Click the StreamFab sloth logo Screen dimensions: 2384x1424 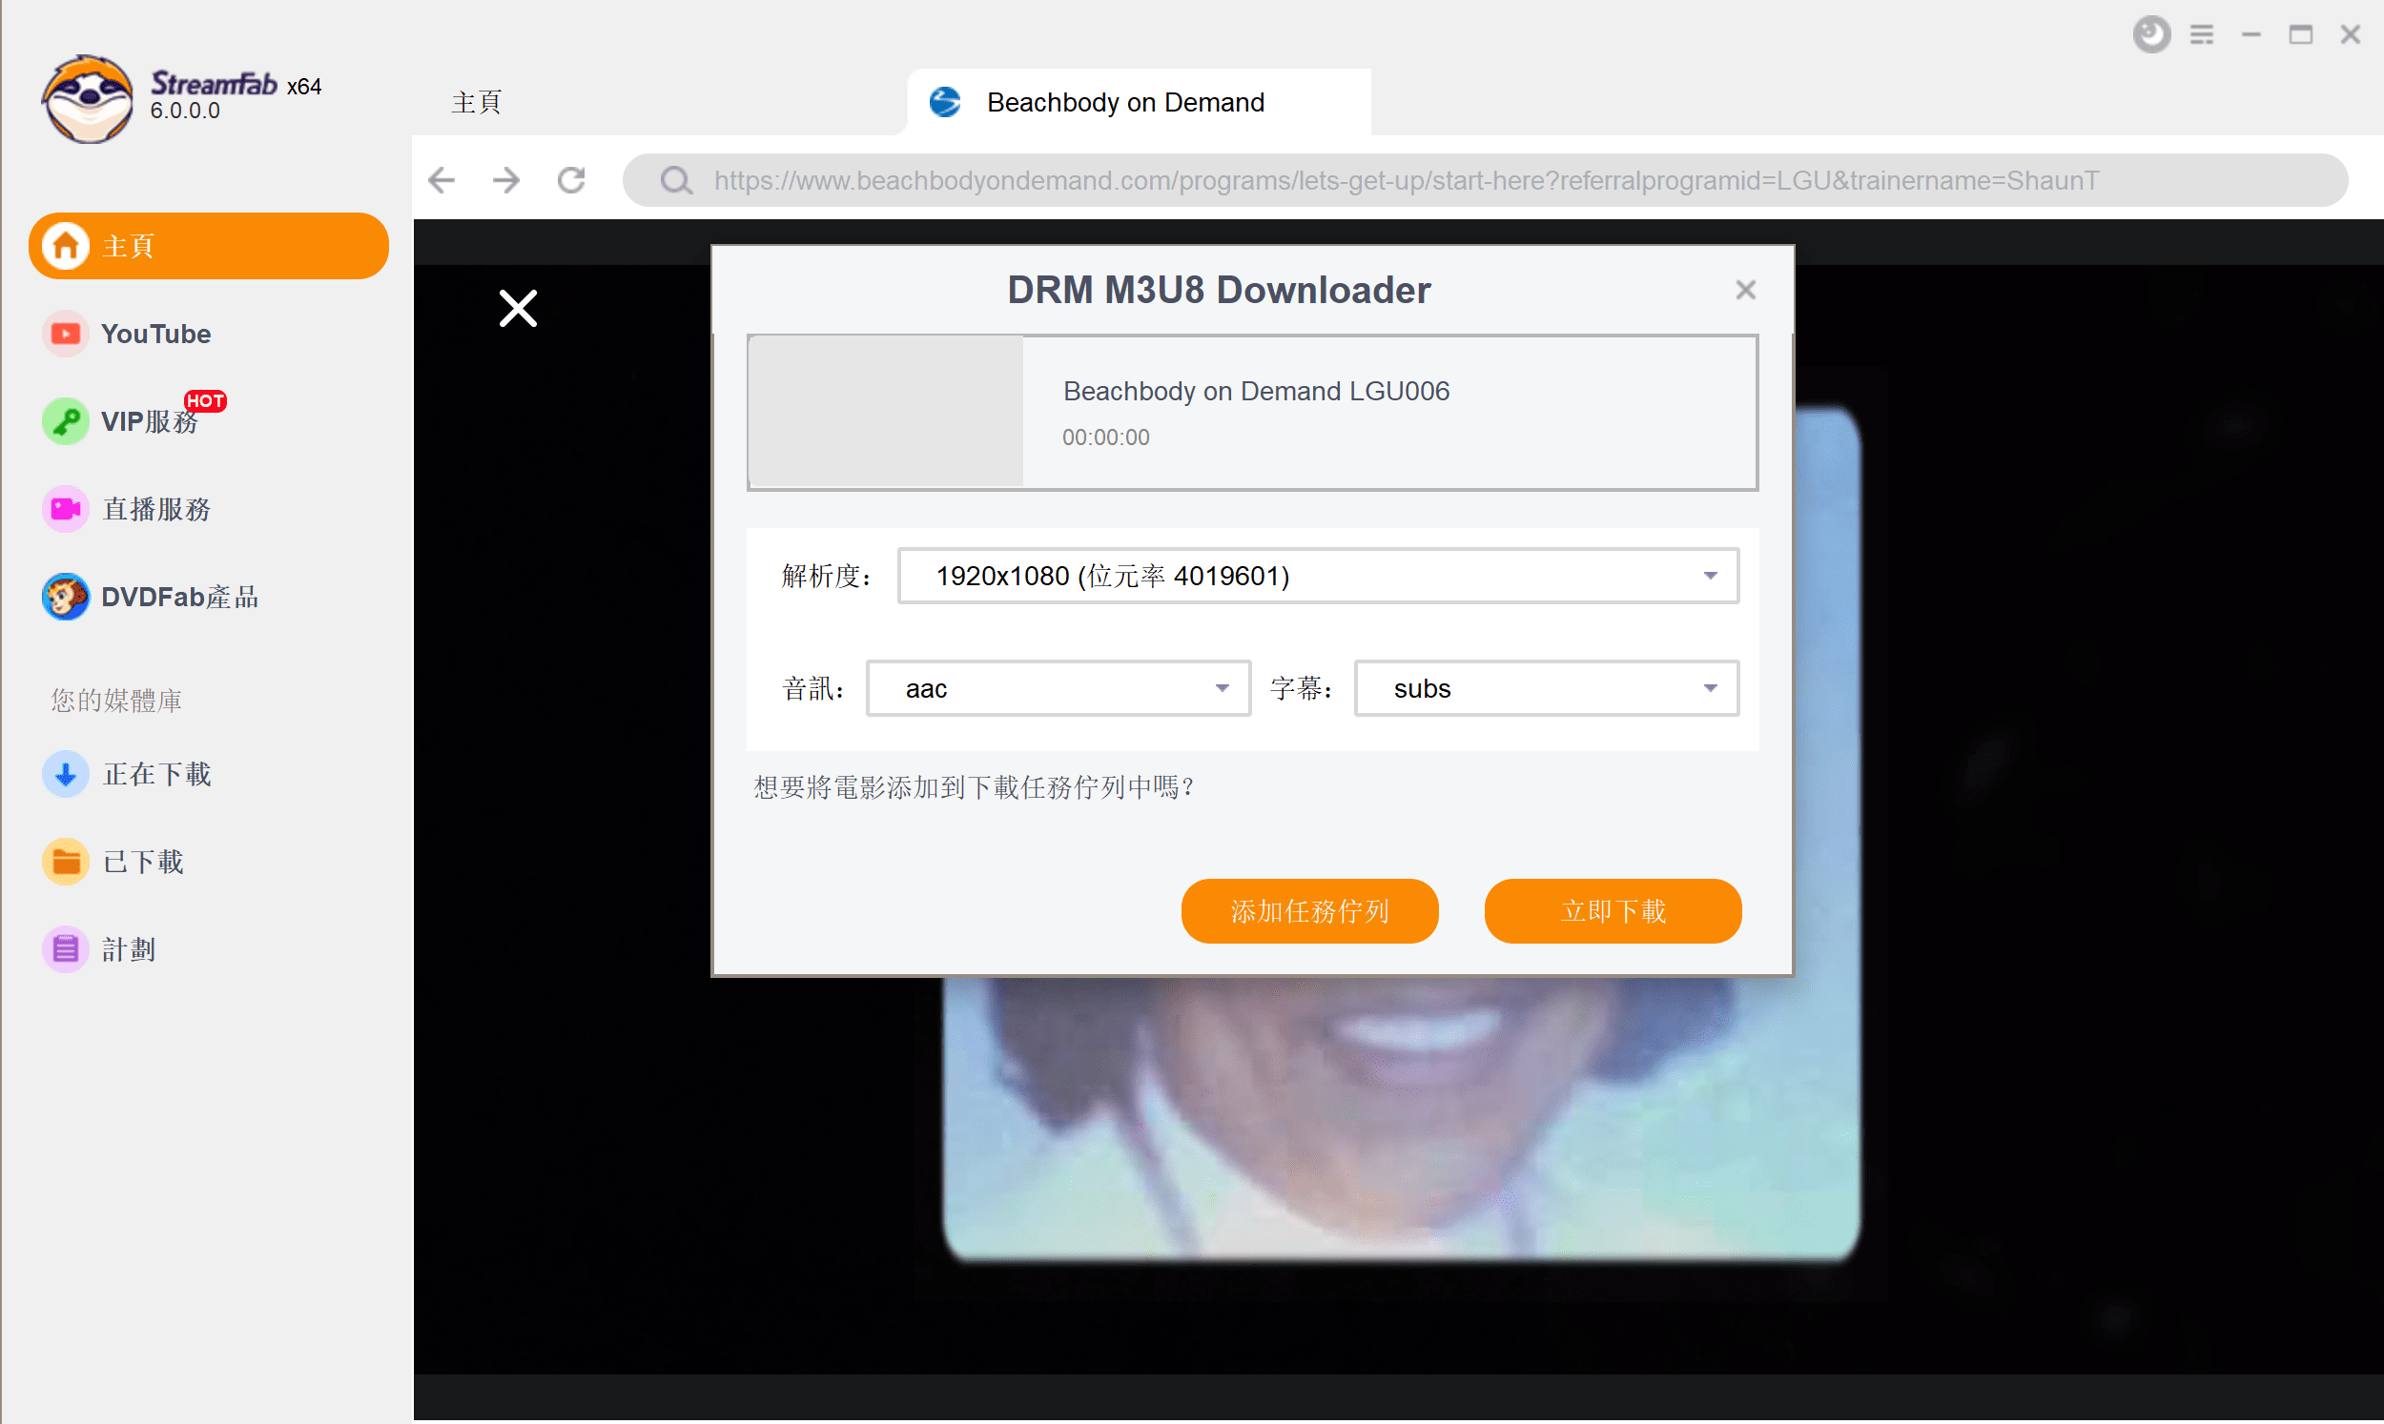point(88,99)
